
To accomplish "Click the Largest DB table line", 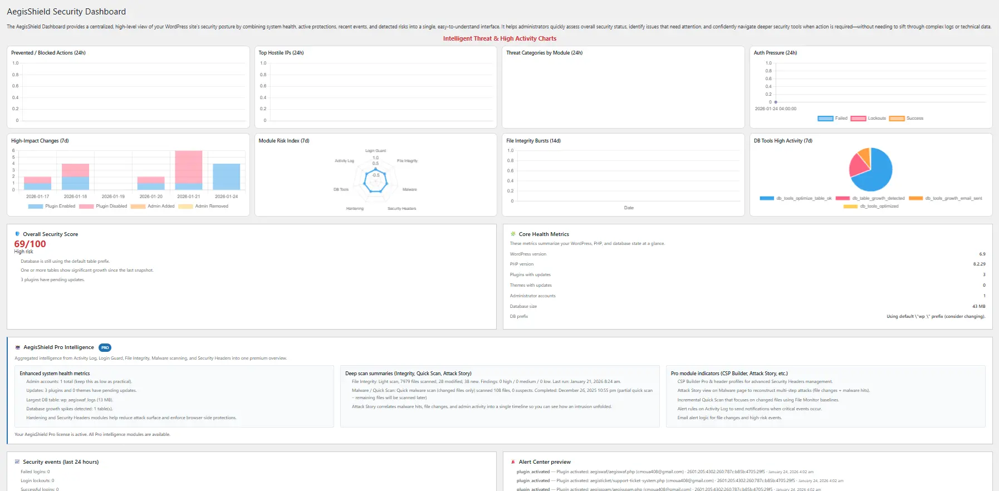I will coord(70,400).
